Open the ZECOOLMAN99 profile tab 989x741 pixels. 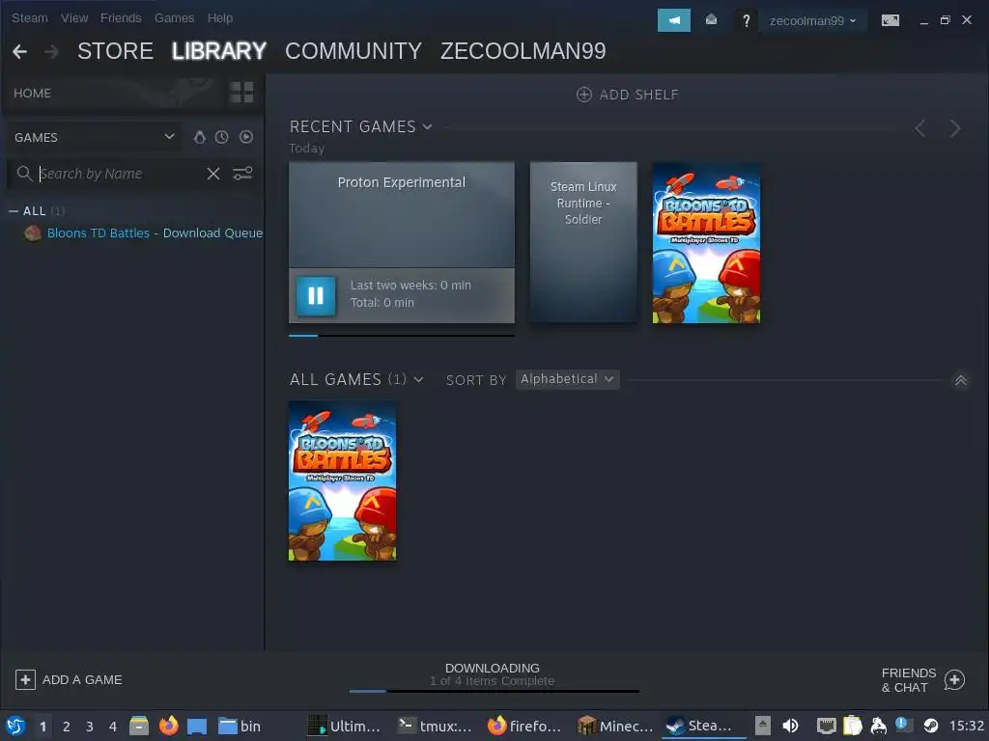[523, 51]
